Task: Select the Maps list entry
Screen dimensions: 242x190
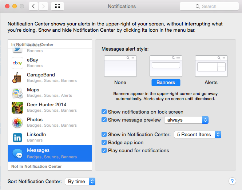Action: click(x=50, y=92)
